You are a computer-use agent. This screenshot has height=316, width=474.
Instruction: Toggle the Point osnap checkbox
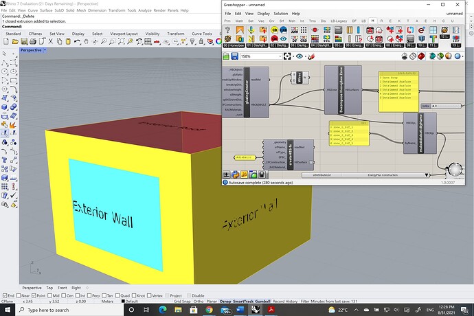tap(34, 295)
